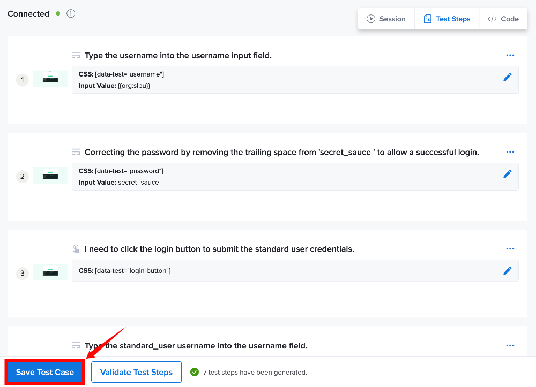The image size is (536, 387).
Task: Edit step 3 login-button selector
Action: [507, 271]
